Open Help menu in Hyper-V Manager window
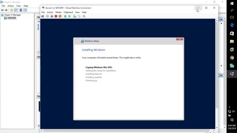This screenshot has width=237, height=133. pos(26,6)
